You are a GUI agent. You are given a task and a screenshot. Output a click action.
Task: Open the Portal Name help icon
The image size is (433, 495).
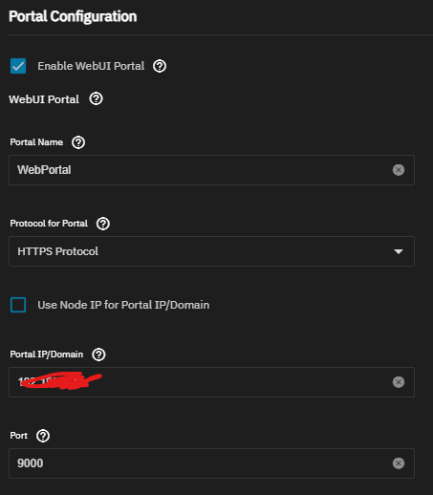pos(78,142)
